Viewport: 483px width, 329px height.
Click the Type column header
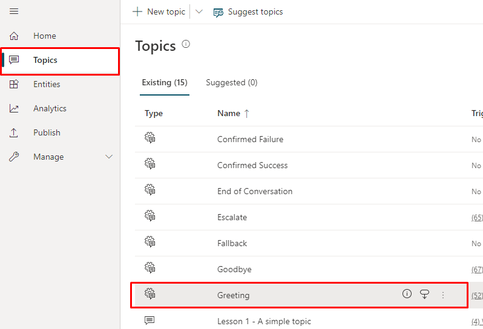tap(154, 113)
